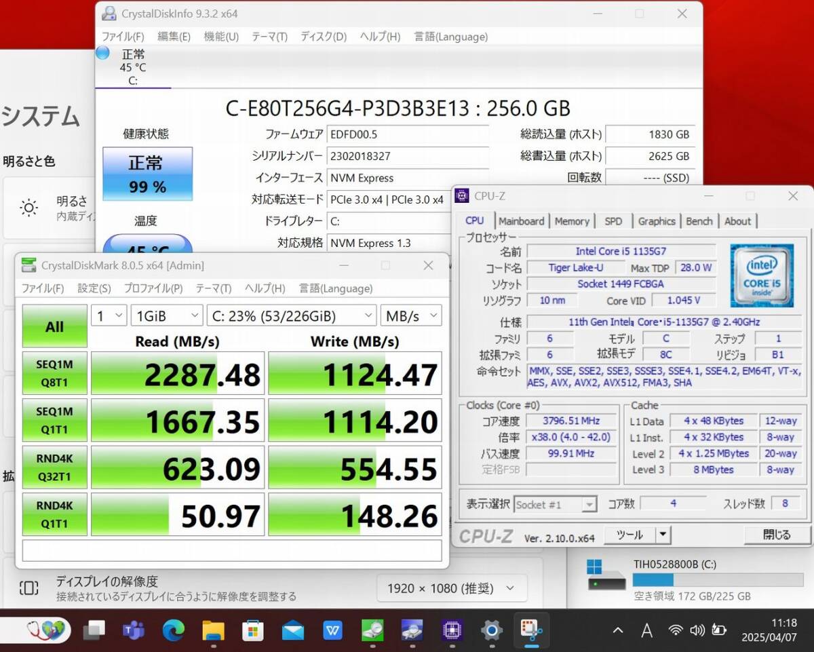Run the SEQ1M Q8T1 test
Screen dimensions: 814x652
[x=54, y=373]
